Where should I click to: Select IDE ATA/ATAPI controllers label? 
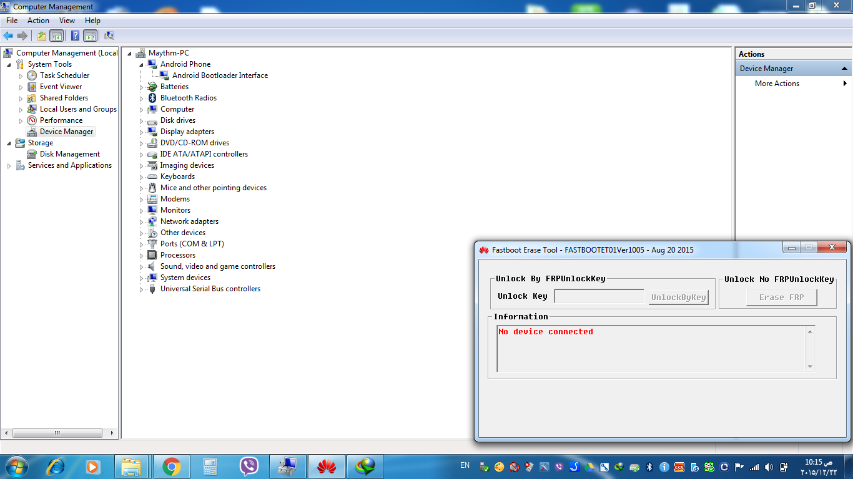click(204, 154)
